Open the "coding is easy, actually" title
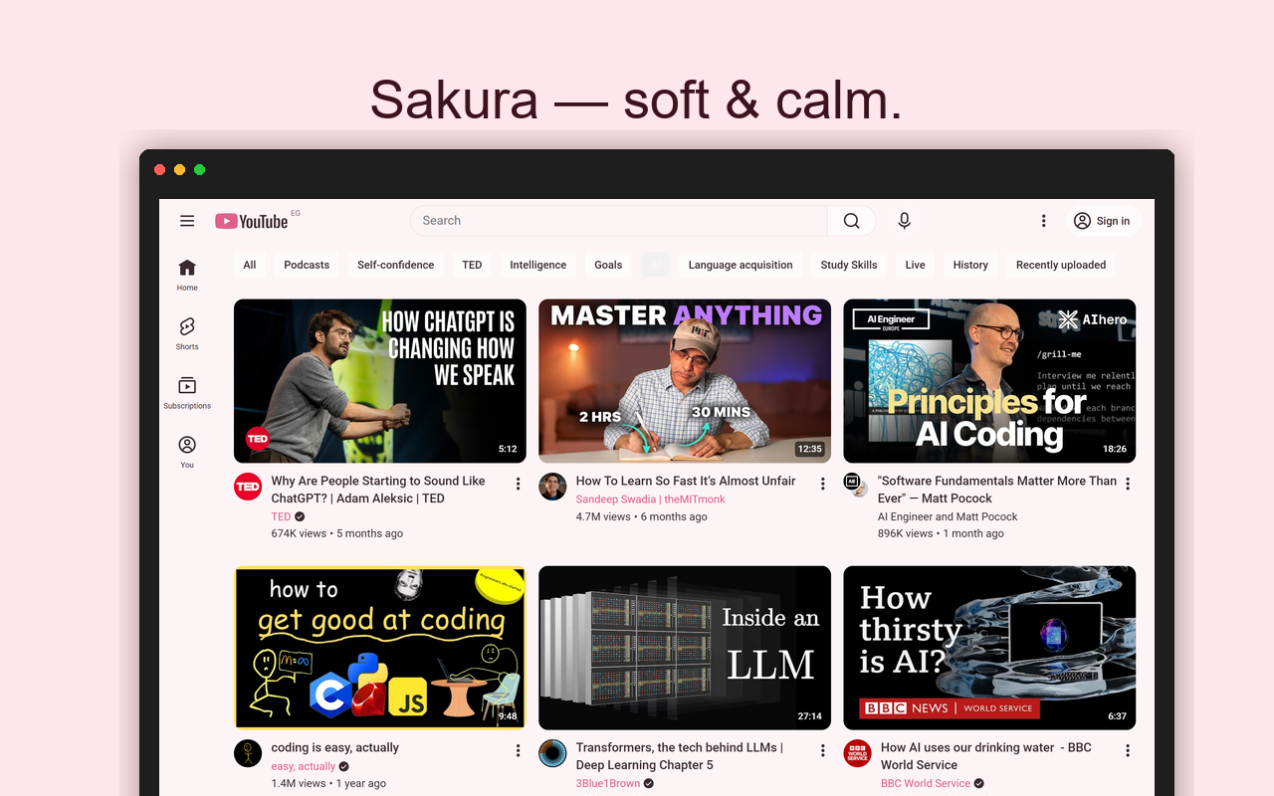Viewport: 1274px width, 796px height. coord(335,747)
